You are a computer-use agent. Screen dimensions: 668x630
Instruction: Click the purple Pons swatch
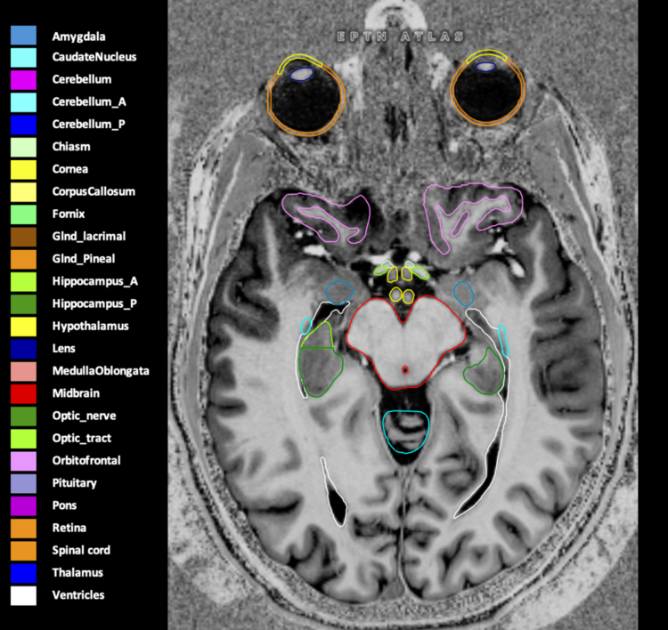(x=23, y=505)
